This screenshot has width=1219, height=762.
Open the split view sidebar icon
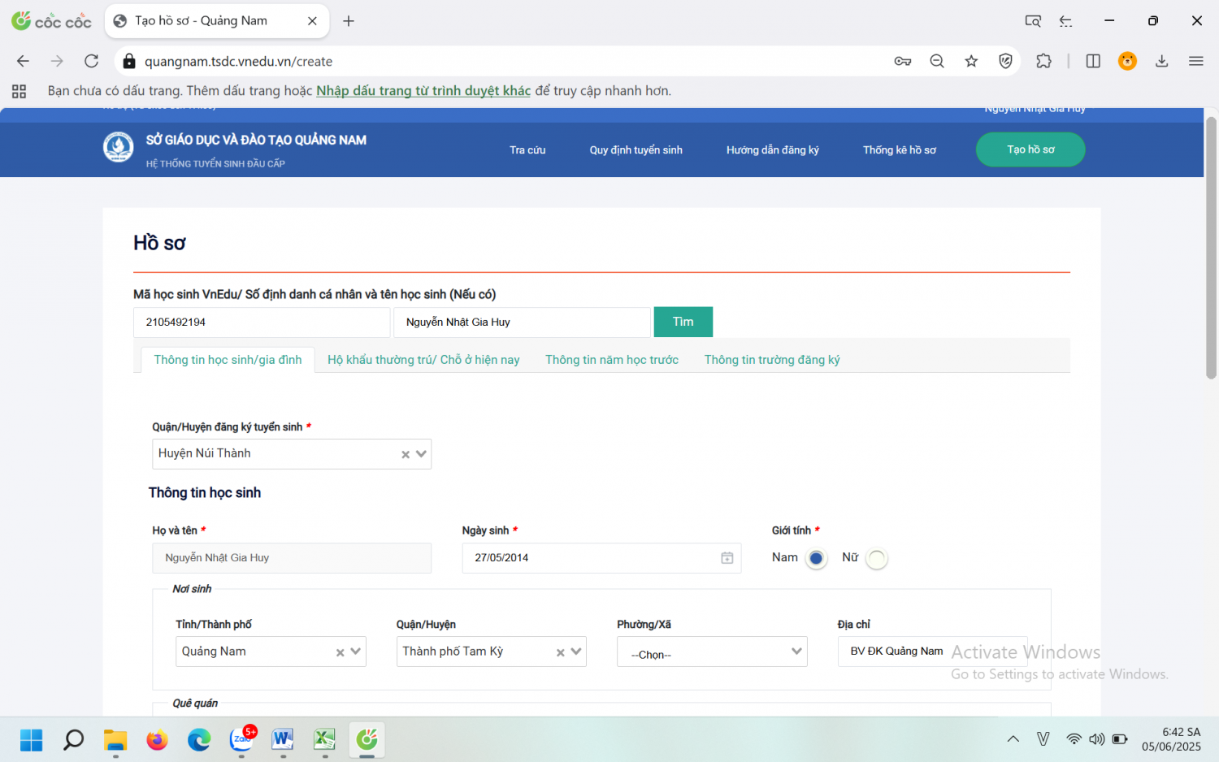tap(1093, 61)
